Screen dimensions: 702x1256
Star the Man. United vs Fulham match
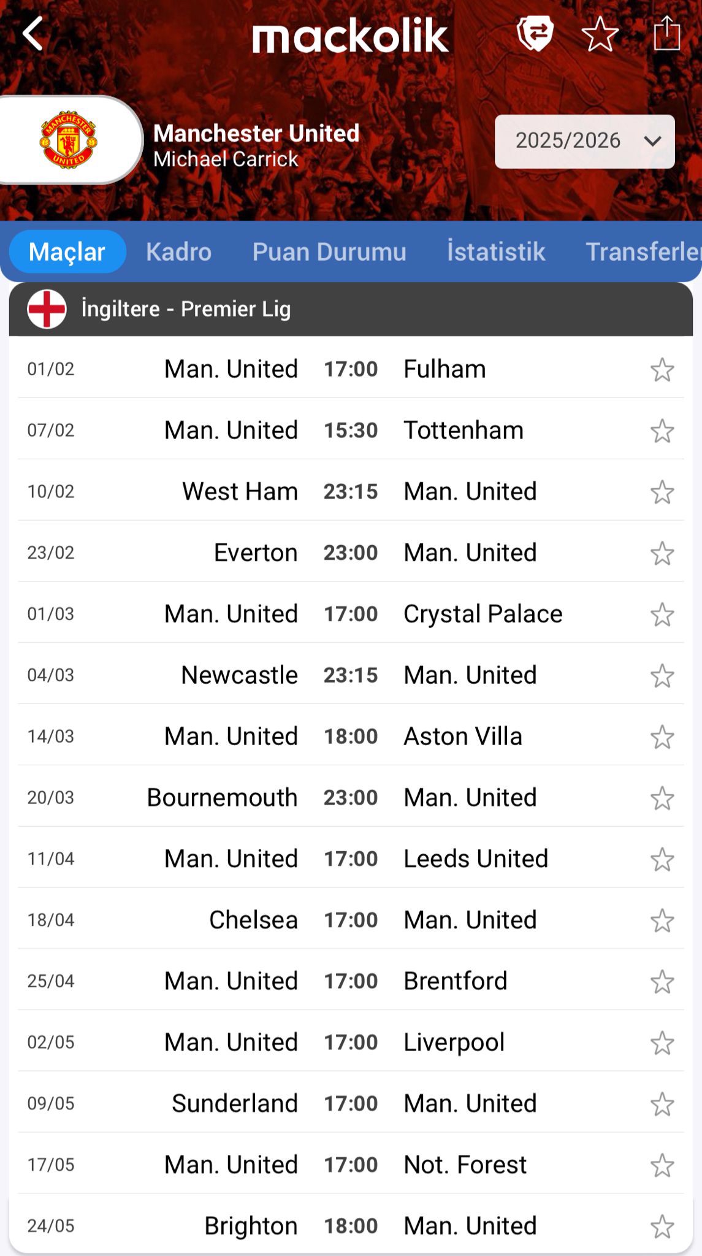pos(662,370)
